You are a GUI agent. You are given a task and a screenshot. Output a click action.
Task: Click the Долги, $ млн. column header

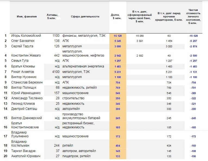click(x=117, y=17)
